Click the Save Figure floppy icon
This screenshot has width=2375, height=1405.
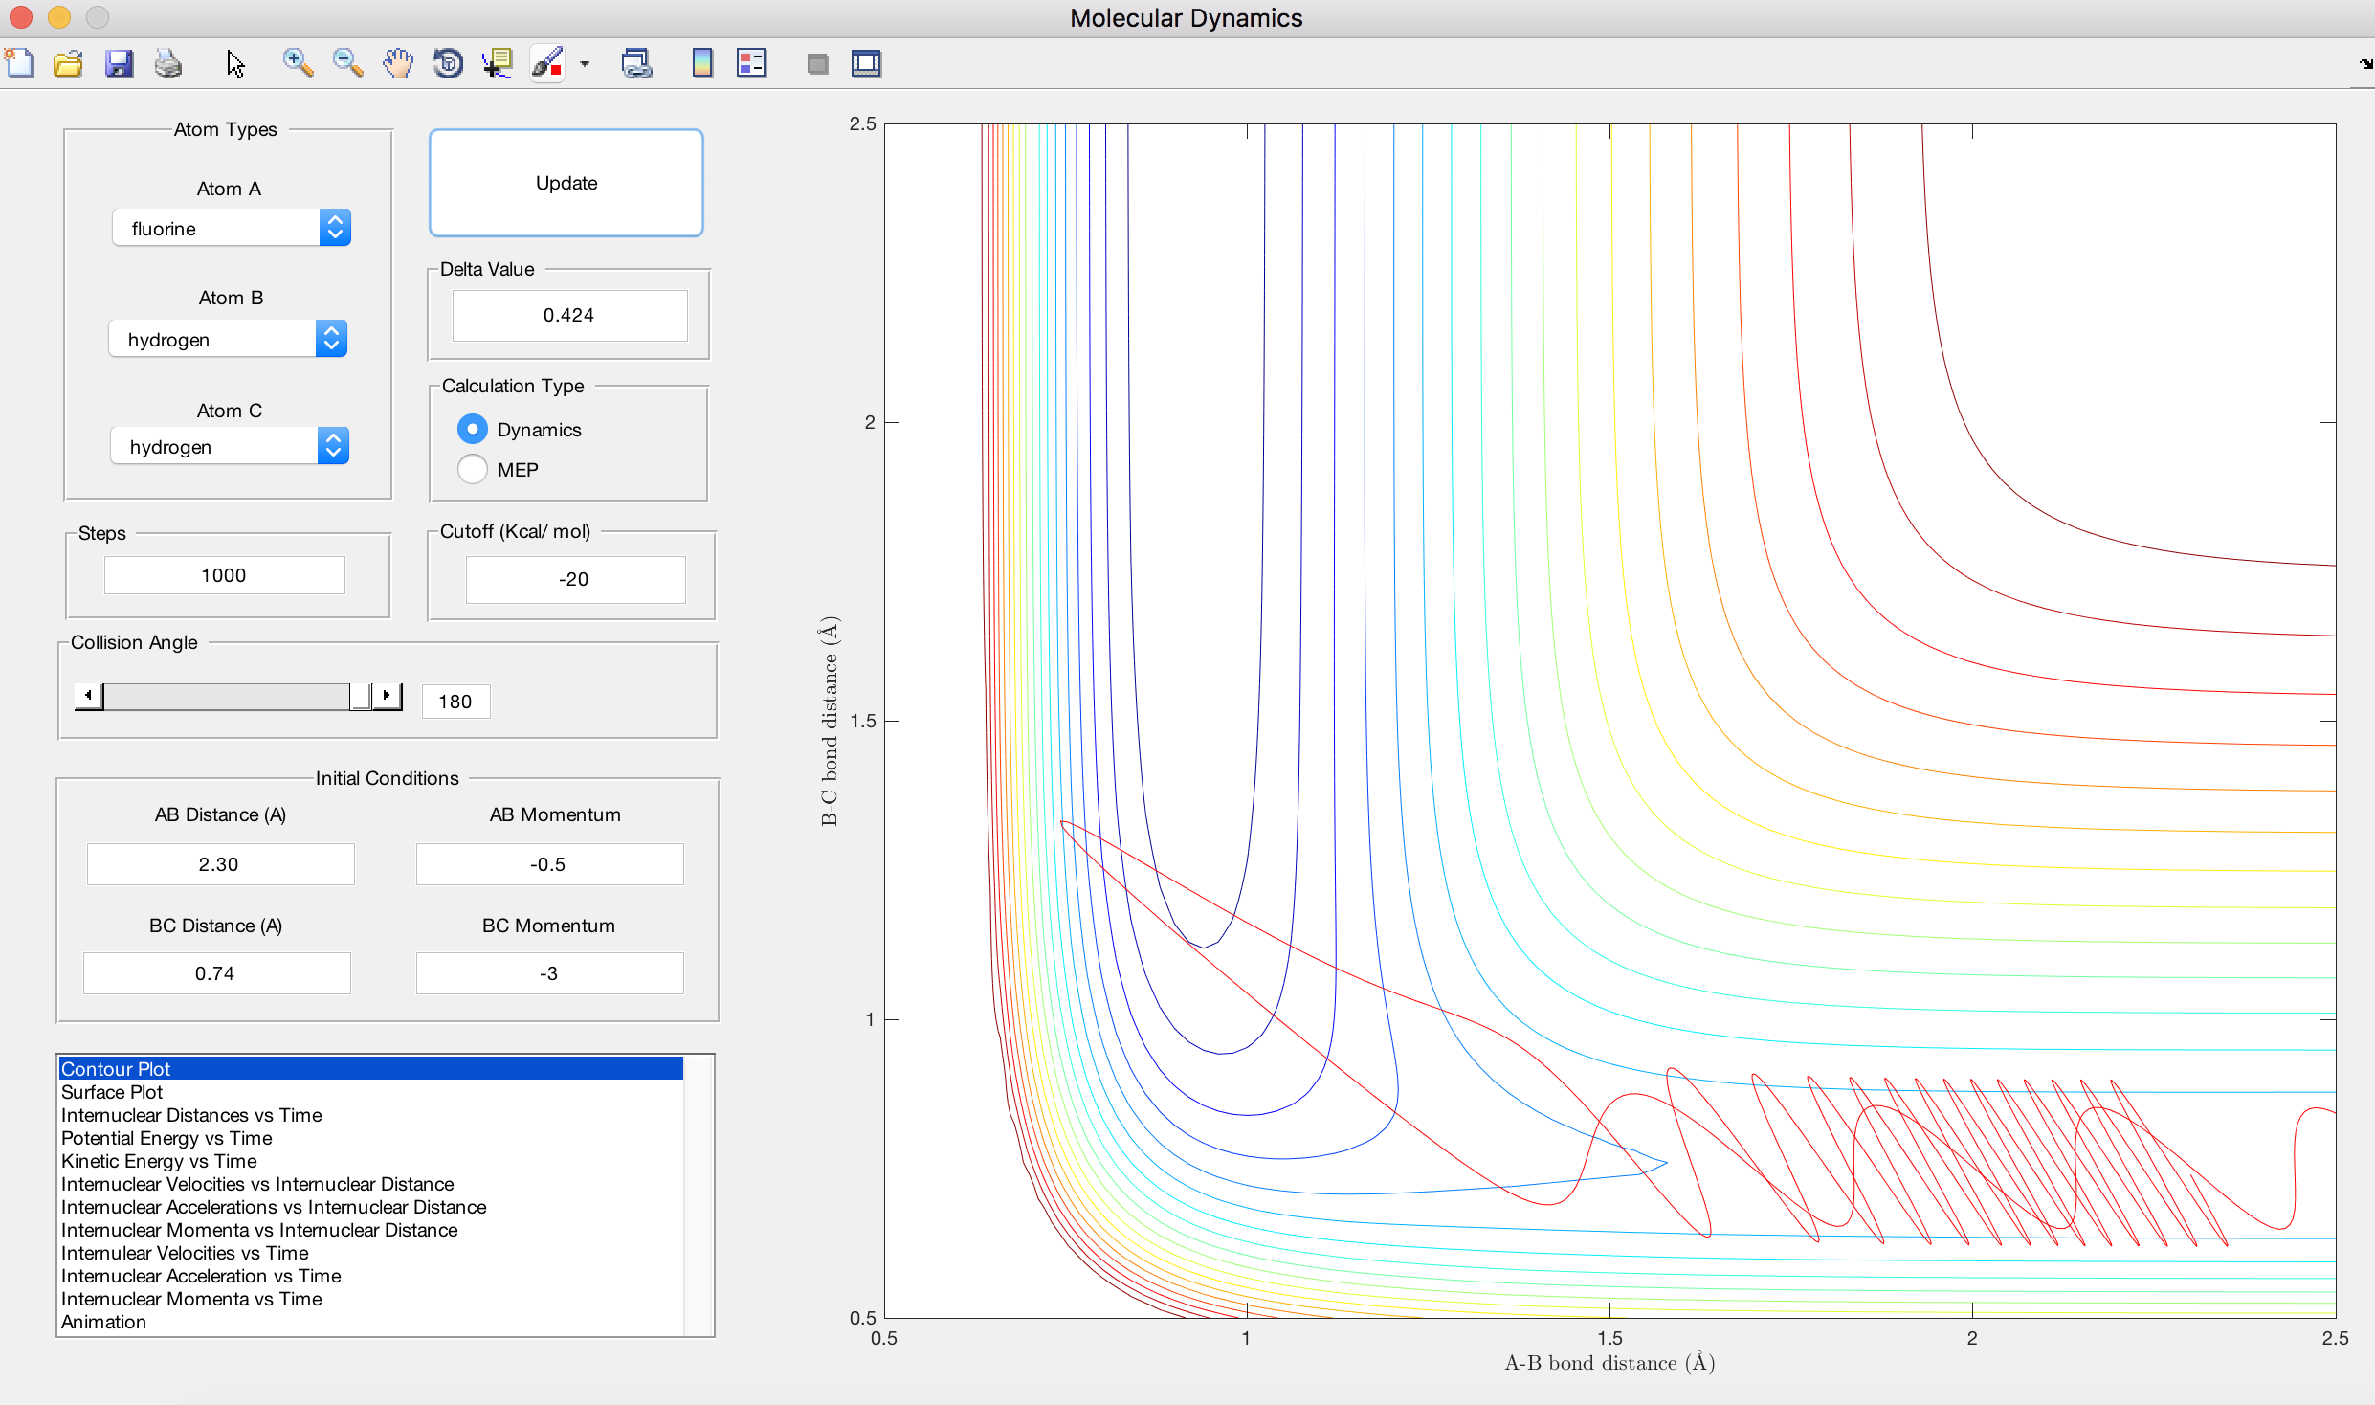tap(119, 64)
